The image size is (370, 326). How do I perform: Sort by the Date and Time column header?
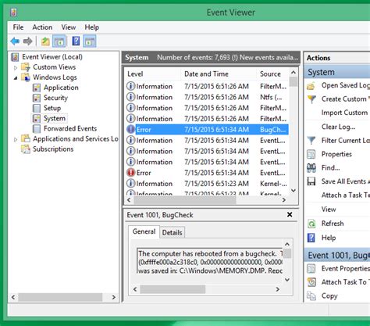click(219, 73)
